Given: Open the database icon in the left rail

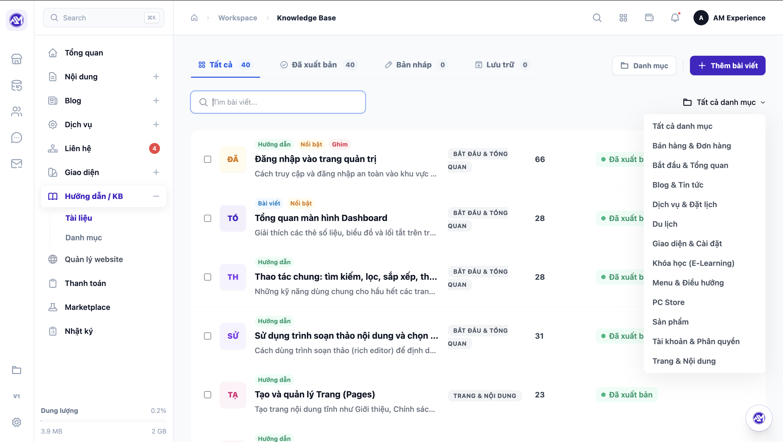Looking at the screenshot, I should (17, 85).
